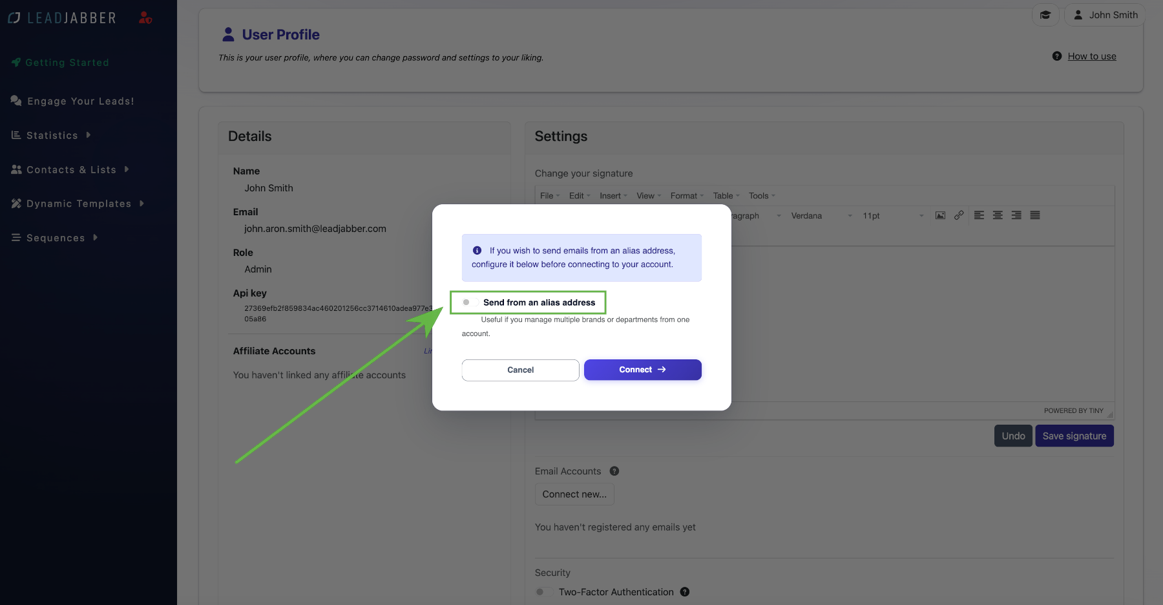Click the POWERED BY TINY label
The width and height of the screenshot is (1163, 605).
click(1074, 411)
